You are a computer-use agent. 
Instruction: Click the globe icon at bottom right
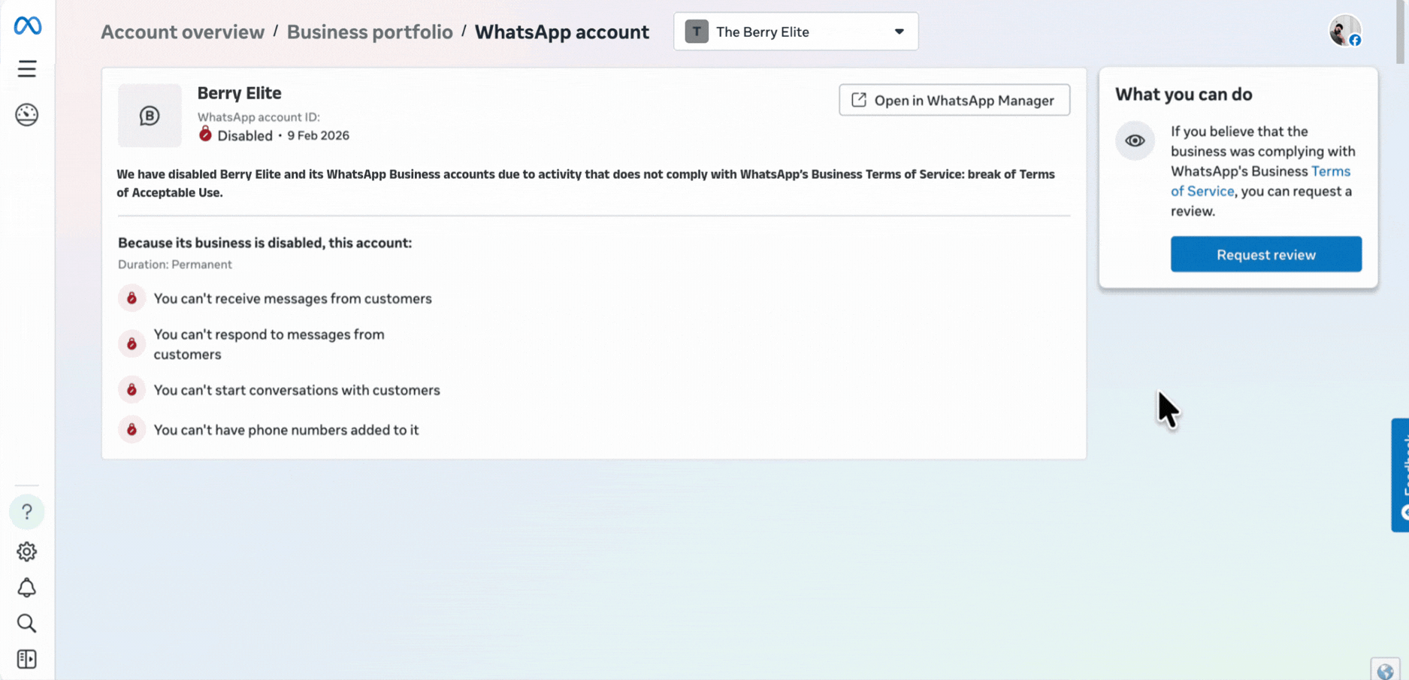tap(1386, 671)
